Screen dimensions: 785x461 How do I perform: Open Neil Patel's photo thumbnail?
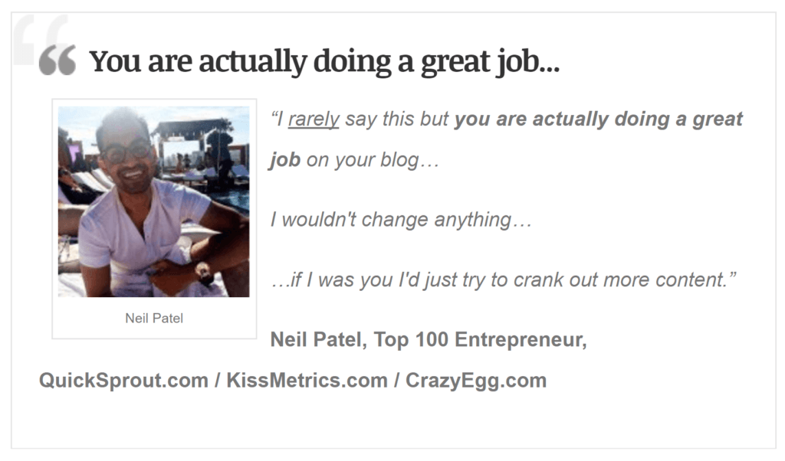153,201
